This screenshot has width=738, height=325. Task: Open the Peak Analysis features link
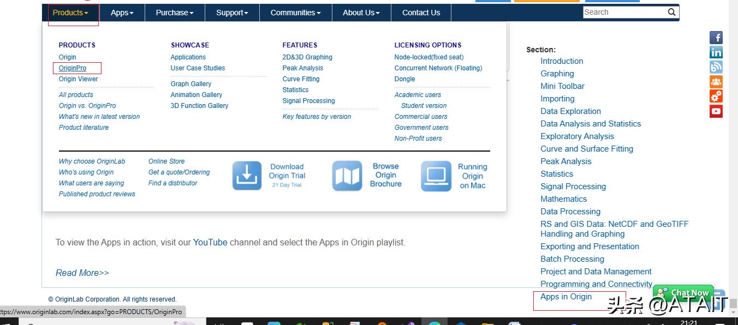tap(302, 68)
